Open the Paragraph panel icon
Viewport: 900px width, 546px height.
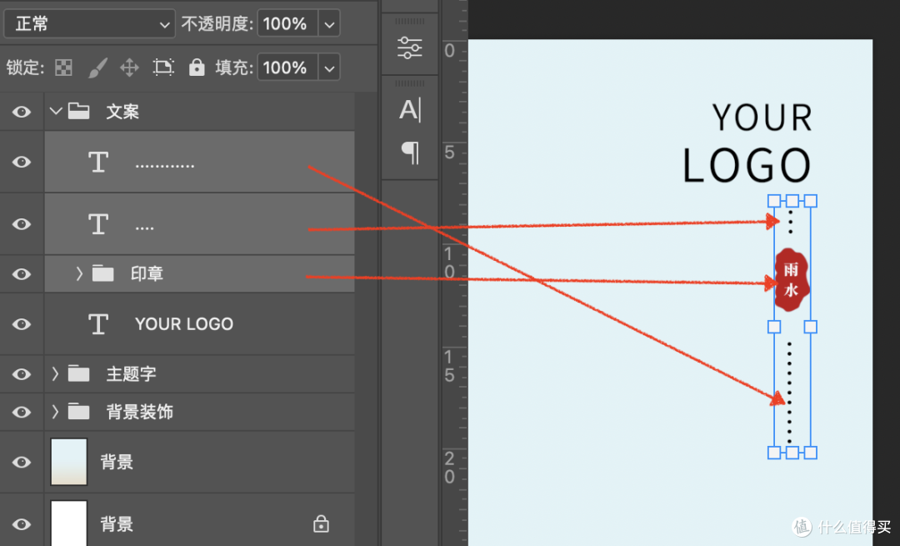coord(410,153)
